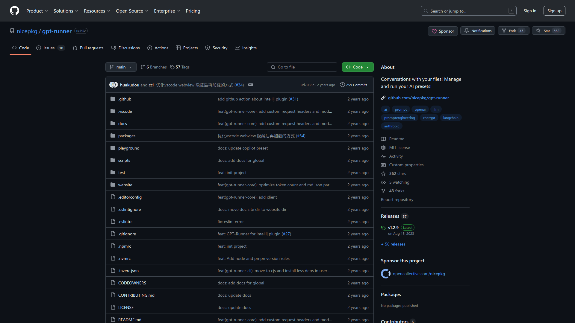Click the Open Collective logo
This screenshot has width=575, height=323.
click(386, 274)
